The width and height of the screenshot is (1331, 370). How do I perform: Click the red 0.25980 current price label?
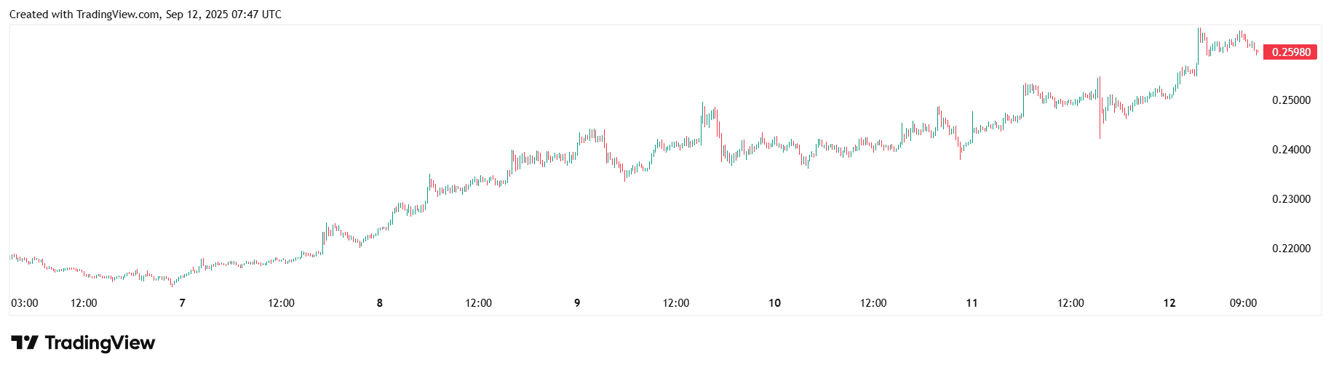[1290, 52]
